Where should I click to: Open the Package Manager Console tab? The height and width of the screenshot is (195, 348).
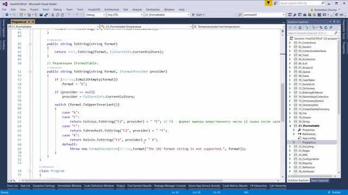[170, 186]
